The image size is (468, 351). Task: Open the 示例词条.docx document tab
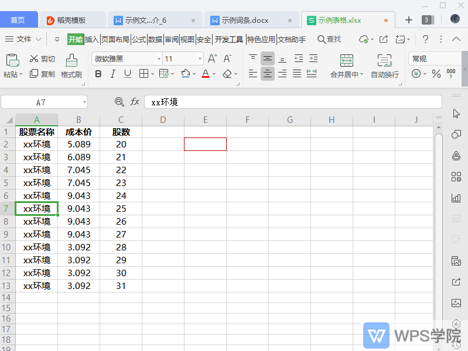pyautogui.click(x=245, y=20)
